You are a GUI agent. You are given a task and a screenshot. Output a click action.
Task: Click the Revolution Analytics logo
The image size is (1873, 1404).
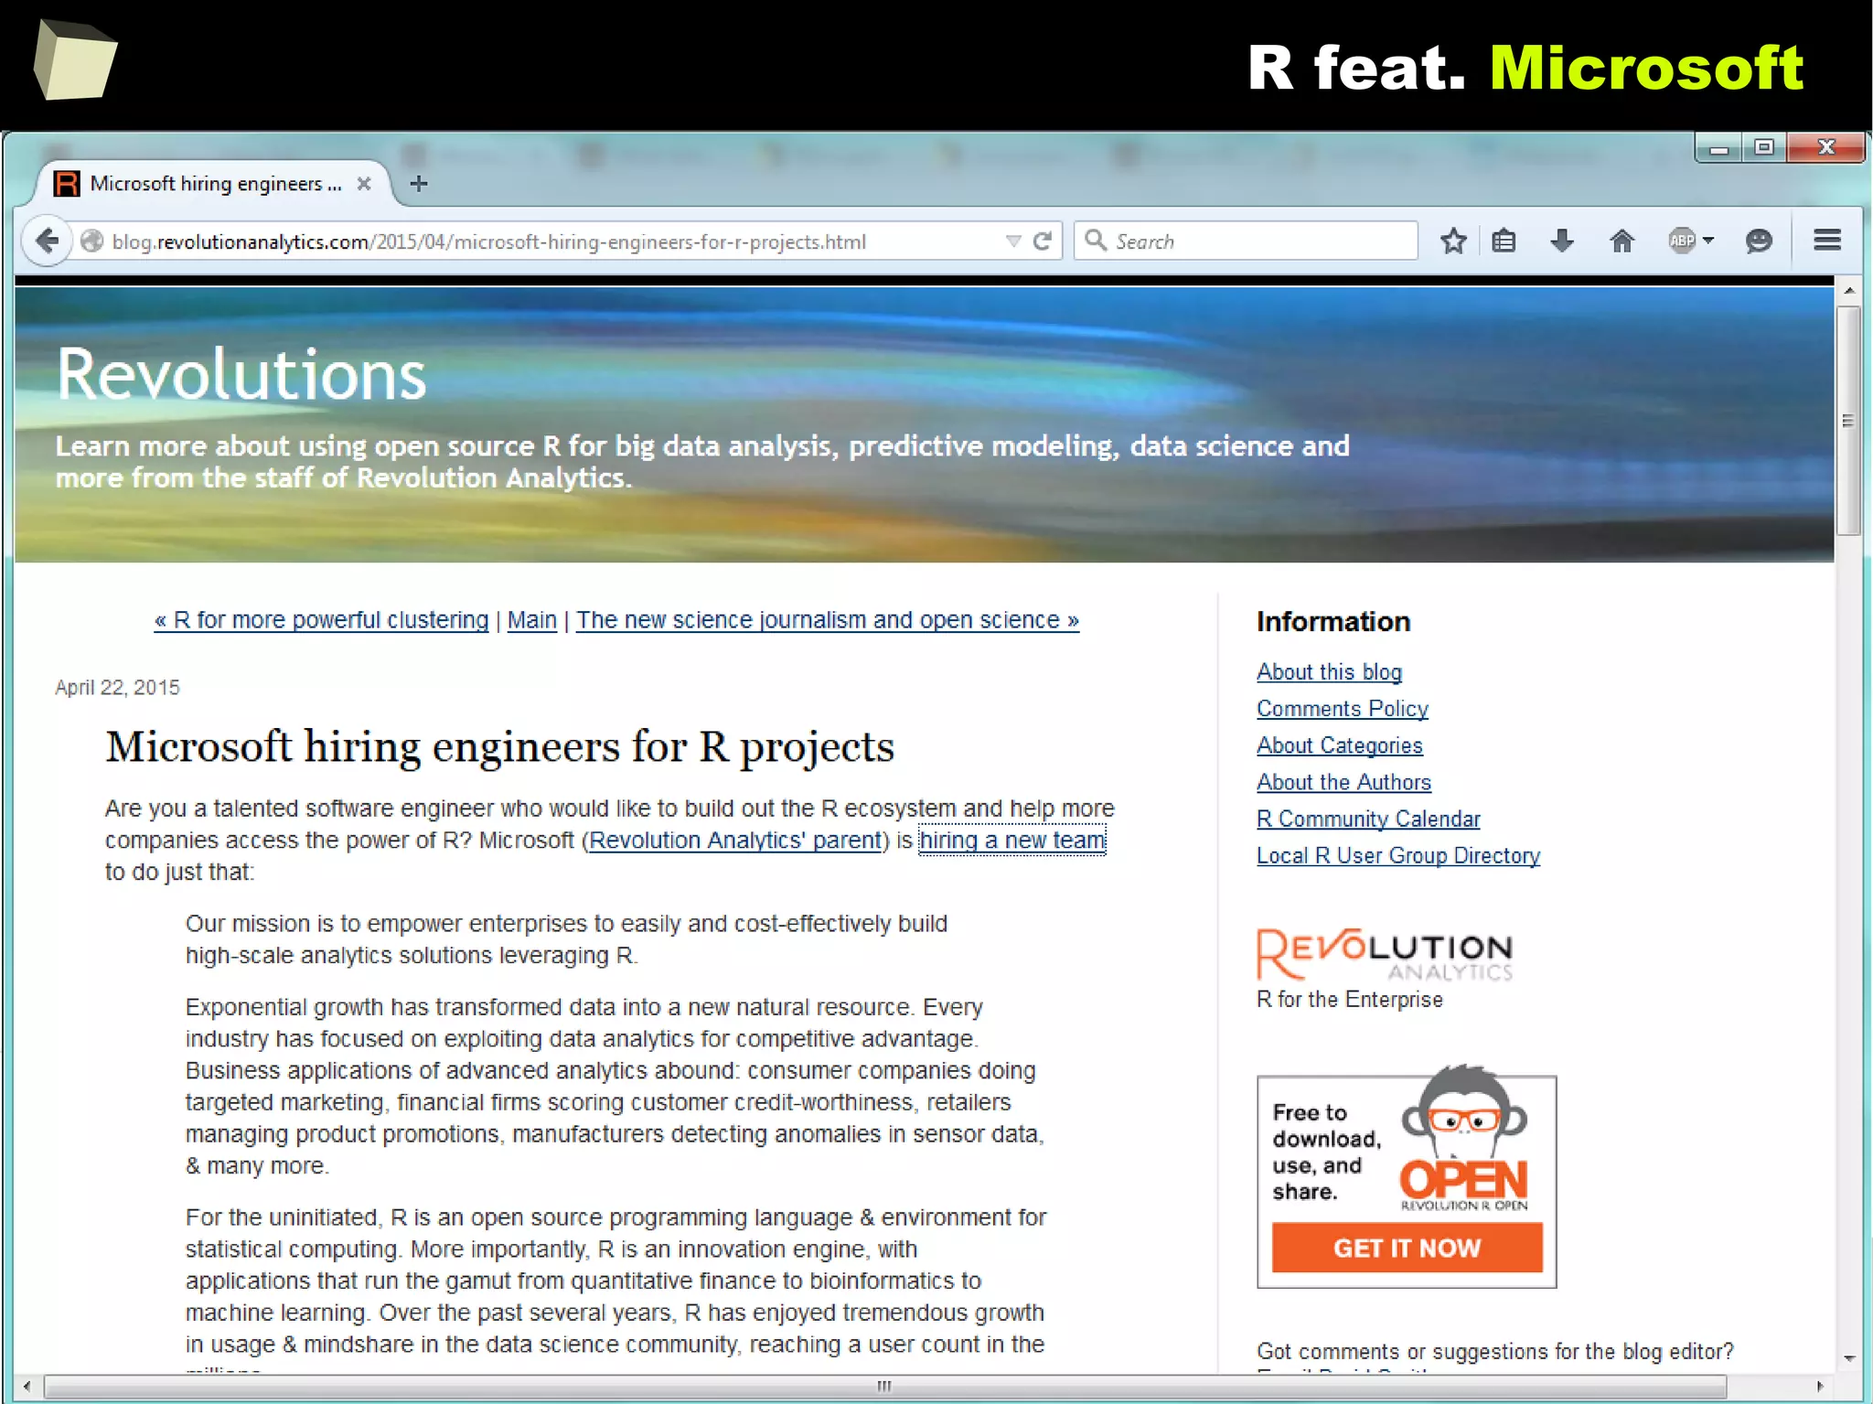[1385, 955]
